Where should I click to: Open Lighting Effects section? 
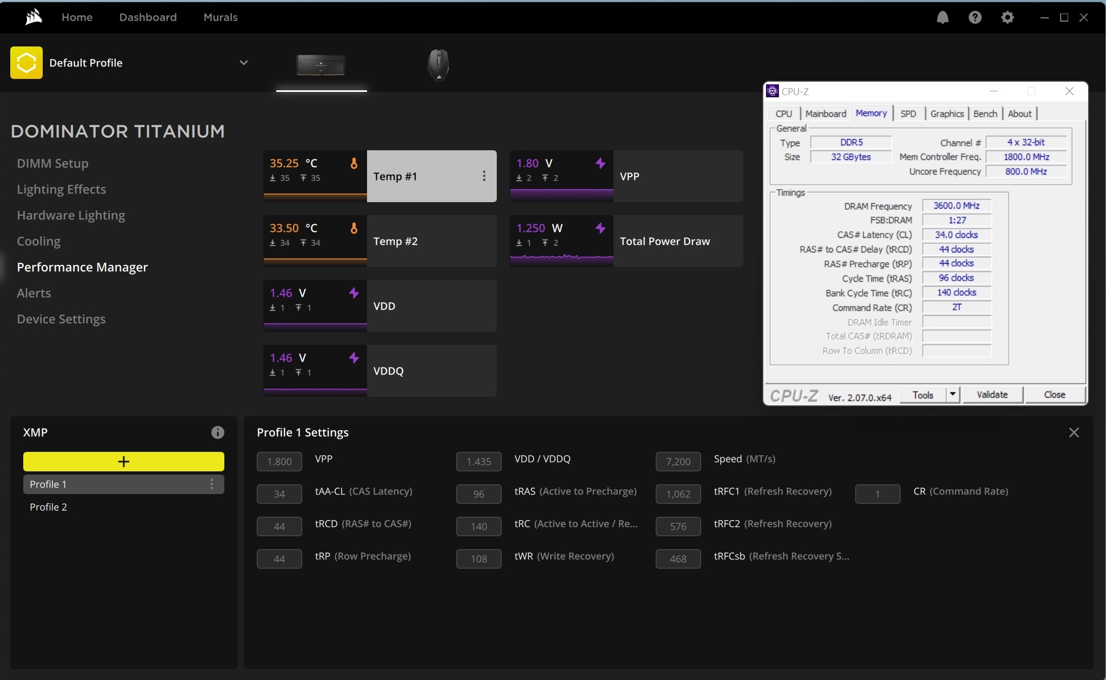pos(62,189)
